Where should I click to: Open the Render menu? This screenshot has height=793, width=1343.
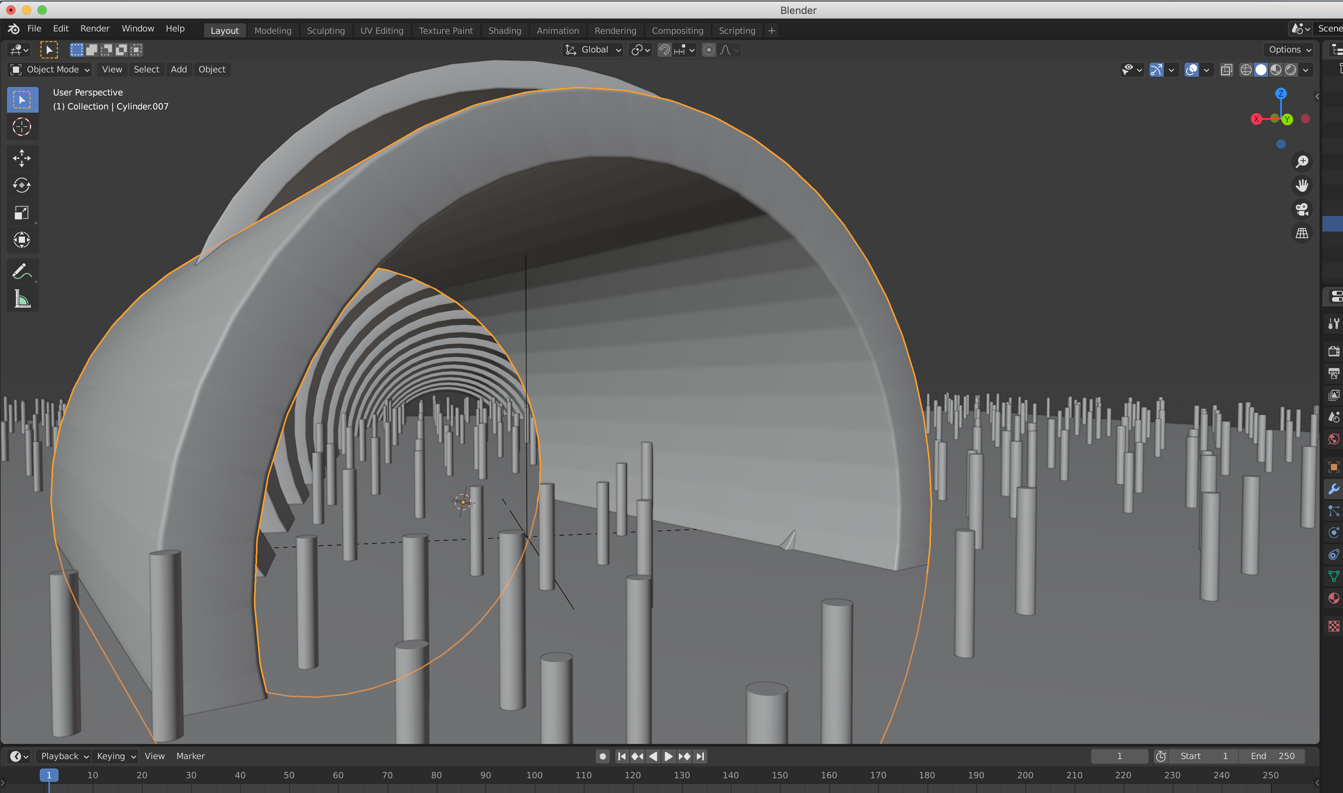pos(95,28)
